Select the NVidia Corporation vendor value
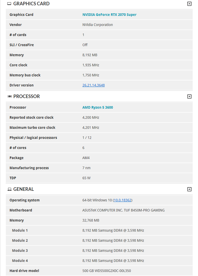 (98, 25)
